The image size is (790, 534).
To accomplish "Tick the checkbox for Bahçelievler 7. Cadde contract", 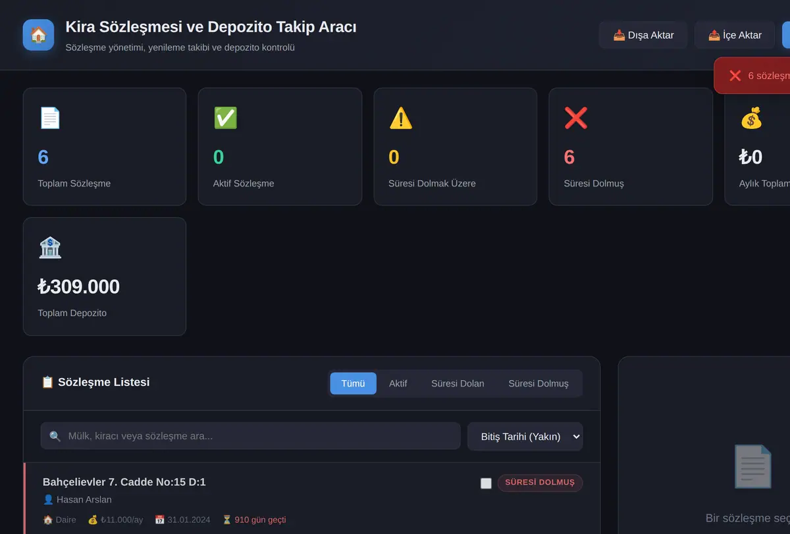I will click(486, 483).
